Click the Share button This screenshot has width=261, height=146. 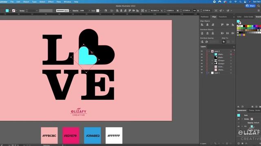(250, 6)
